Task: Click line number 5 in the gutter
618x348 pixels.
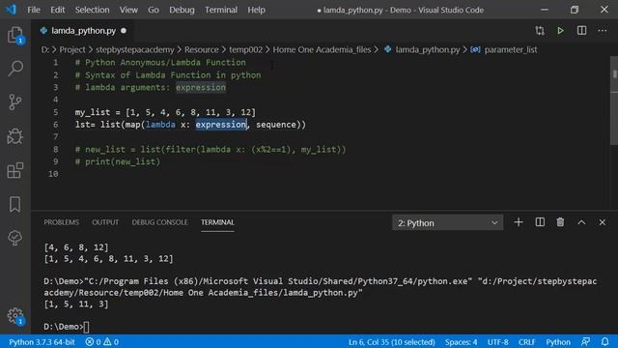Action: (56, 112)
